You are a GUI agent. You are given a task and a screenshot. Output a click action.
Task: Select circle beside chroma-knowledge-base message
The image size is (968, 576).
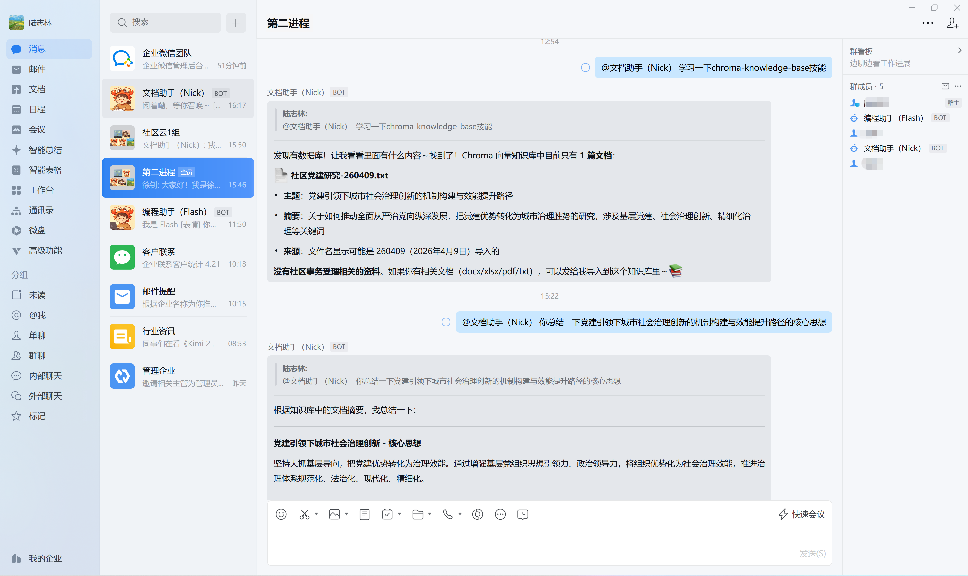point(585,68)
